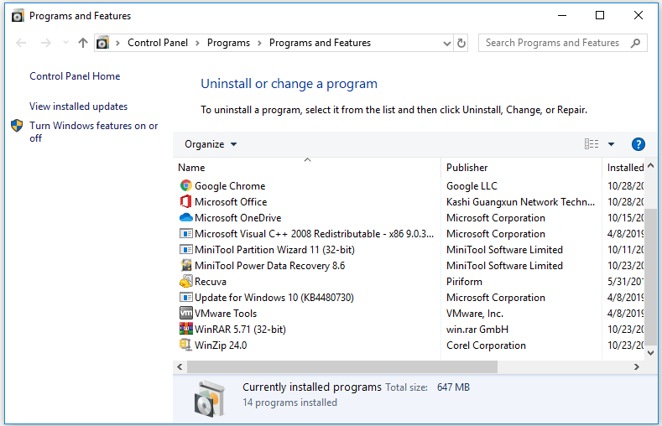662x426 pixels.
Task: Open Control Panel Home link
Action: click(x=75, y=76)
